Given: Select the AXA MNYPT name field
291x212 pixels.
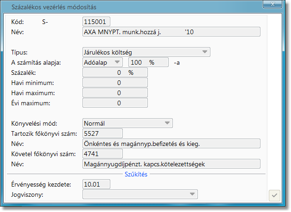Looking at the screenshot, I should 171,32.
